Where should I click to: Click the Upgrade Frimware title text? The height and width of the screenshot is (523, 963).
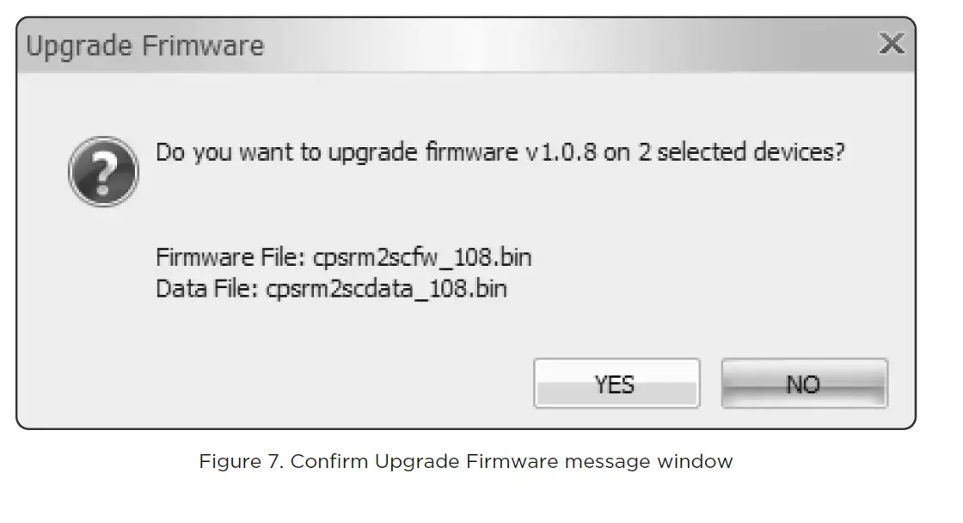144,46
